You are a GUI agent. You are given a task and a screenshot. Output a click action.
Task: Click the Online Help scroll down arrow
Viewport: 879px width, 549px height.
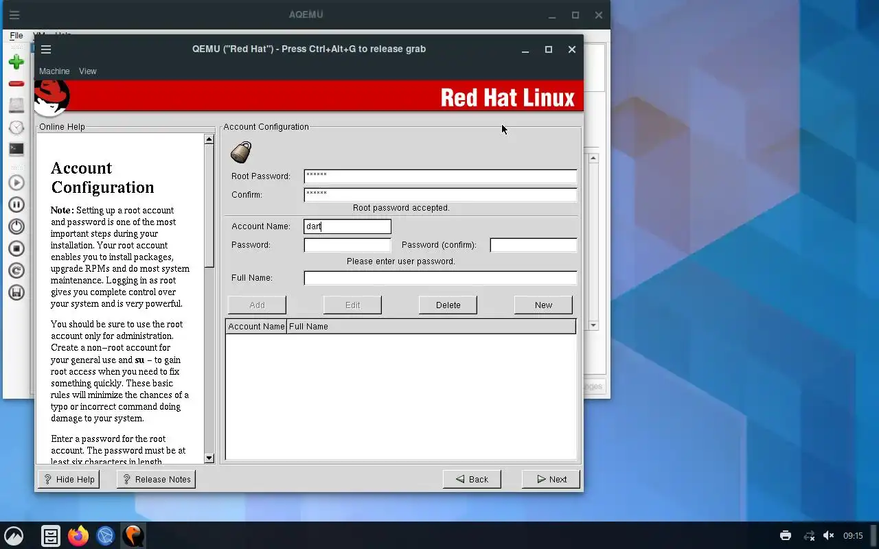click(209, 458)
